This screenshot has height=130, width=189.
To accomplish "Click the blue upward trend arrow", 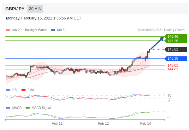I will pyautogui.click(x=157, y=43).
